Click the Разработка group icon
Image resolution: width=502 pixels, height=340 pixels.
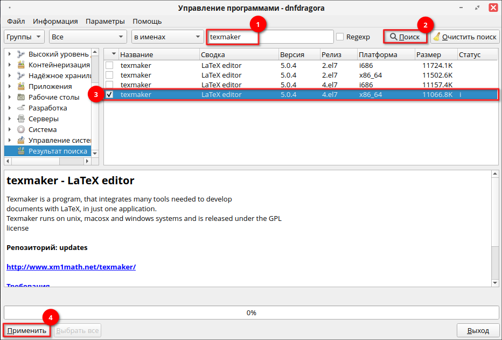(x=21, y=108)
